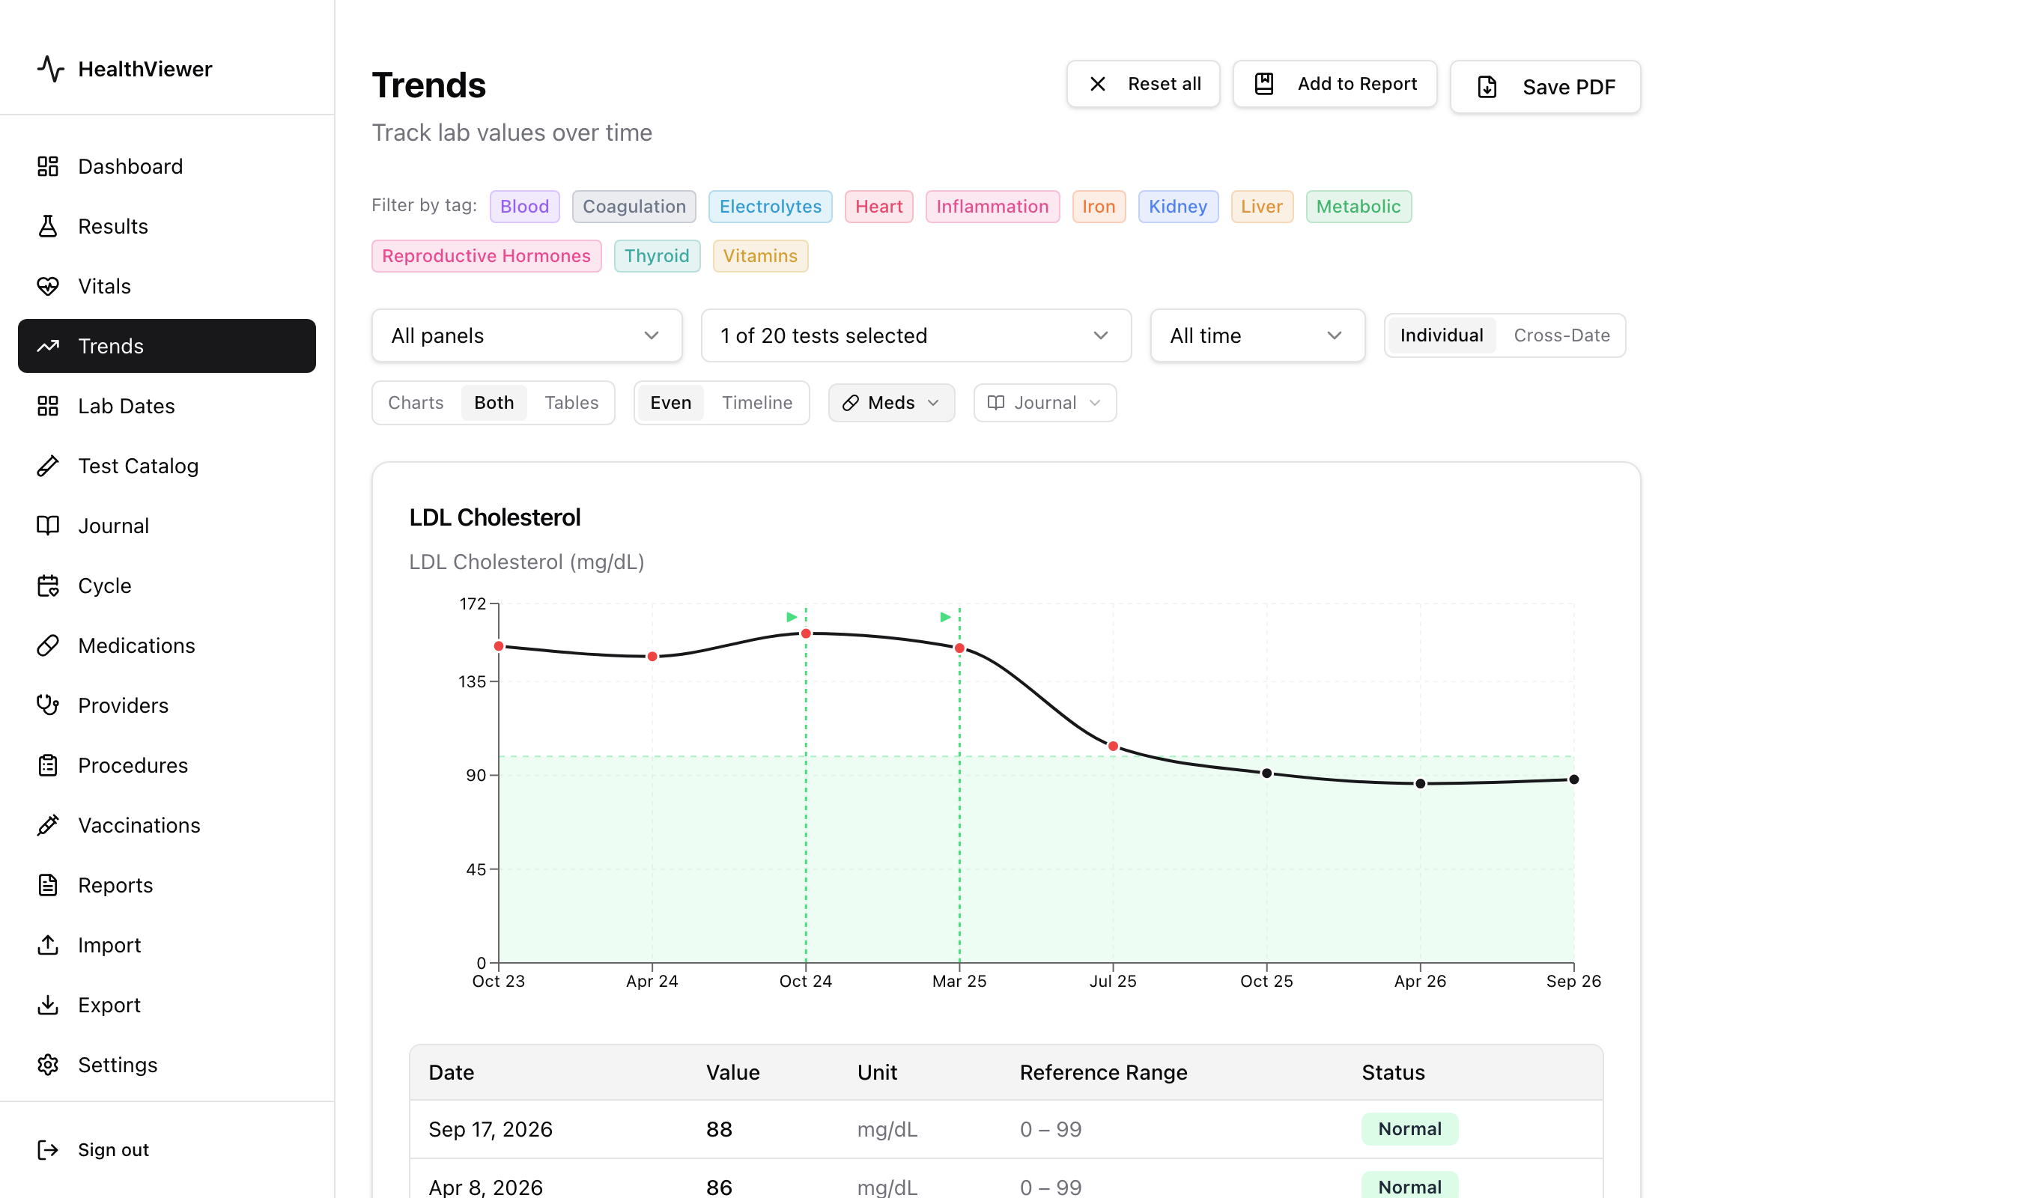Click the Import upload icon
Screen dimensions: 2037x1198
pyautogui.click(x=48, y=944)
